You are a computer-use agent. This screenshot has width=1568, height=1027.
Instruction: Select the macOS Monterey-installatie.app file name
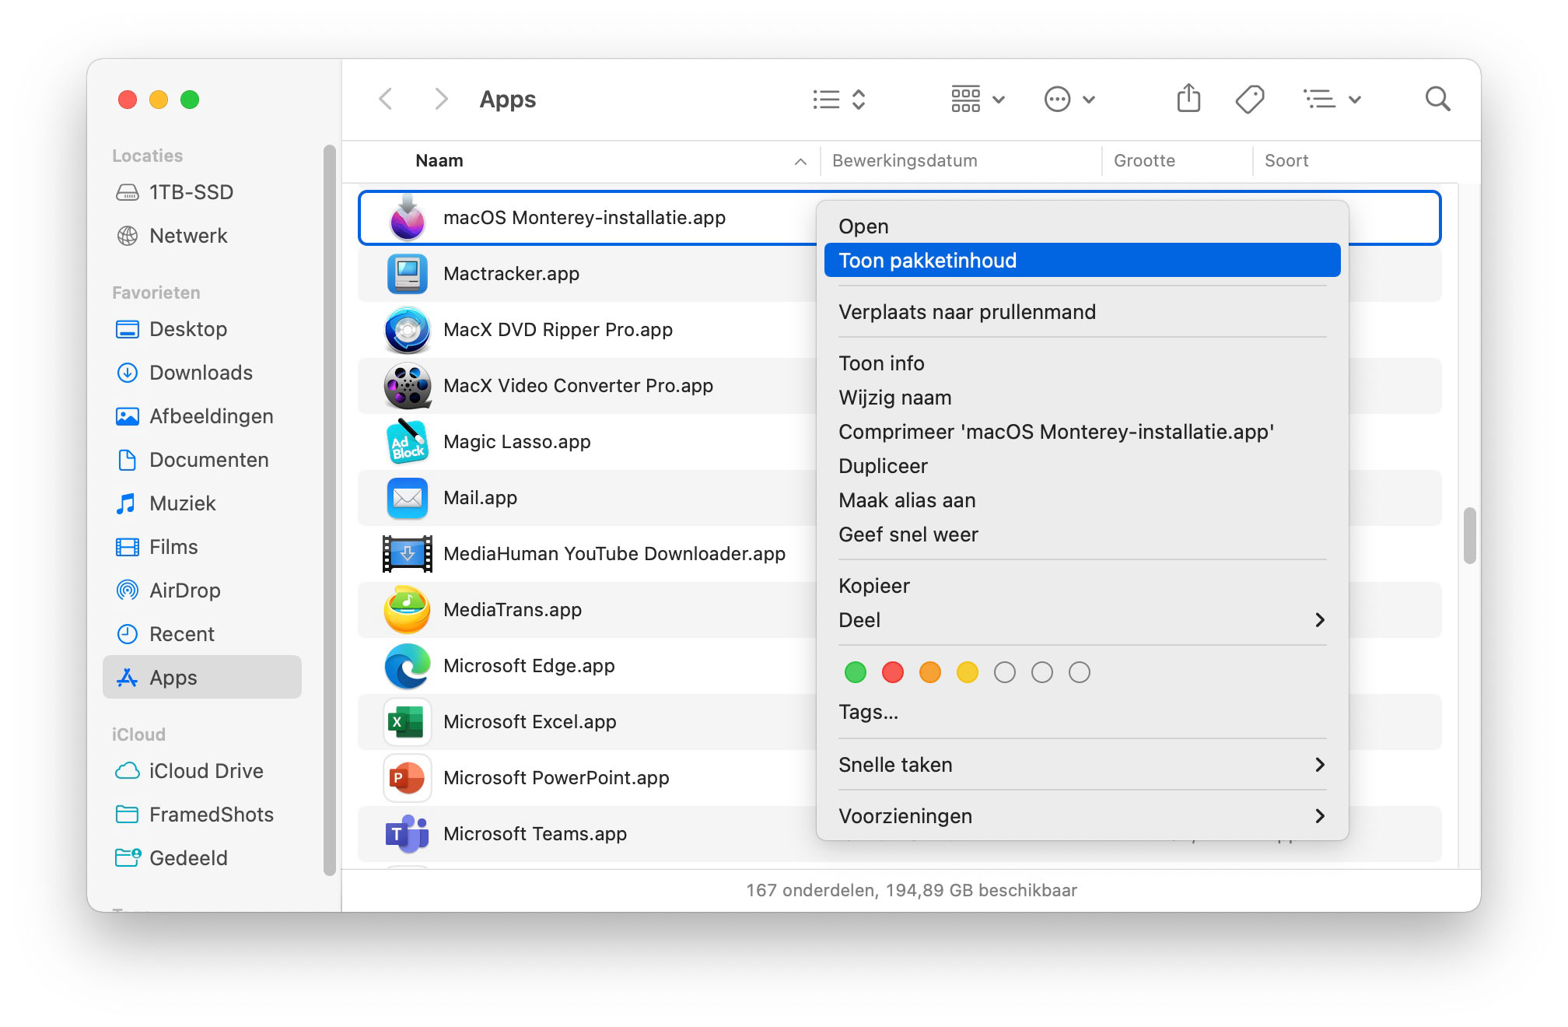pyautogui.click(x=584, y=218)
